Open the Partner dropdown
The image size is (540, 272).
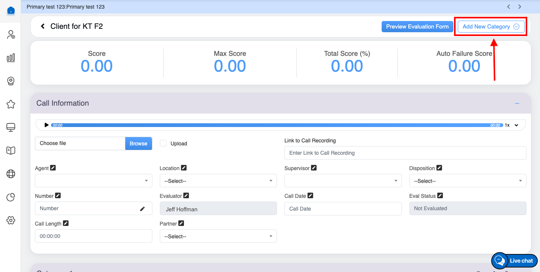pyautogui.click(x=218, y=236)
